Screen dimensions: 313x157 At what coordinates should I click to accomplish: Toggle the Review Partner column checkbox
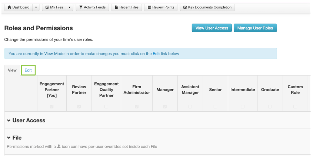[79, 107]
